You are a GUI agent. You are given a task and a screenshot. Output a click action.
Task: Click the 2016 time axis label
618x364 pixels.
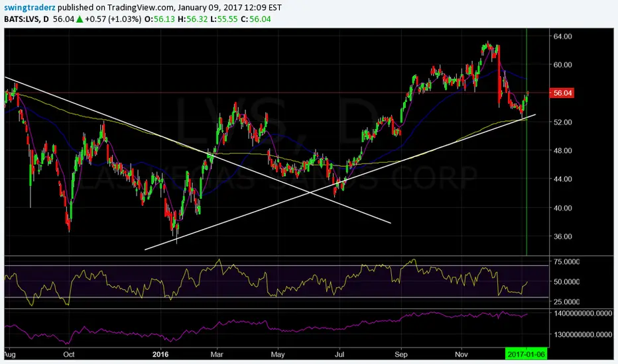(160, 354)
